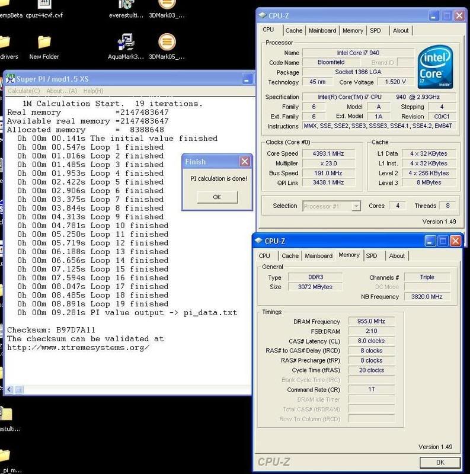This screenshot has width=470, height=474.
Task: Select Cache tab in lower CPU-Z window
Action: pos(290,256)
